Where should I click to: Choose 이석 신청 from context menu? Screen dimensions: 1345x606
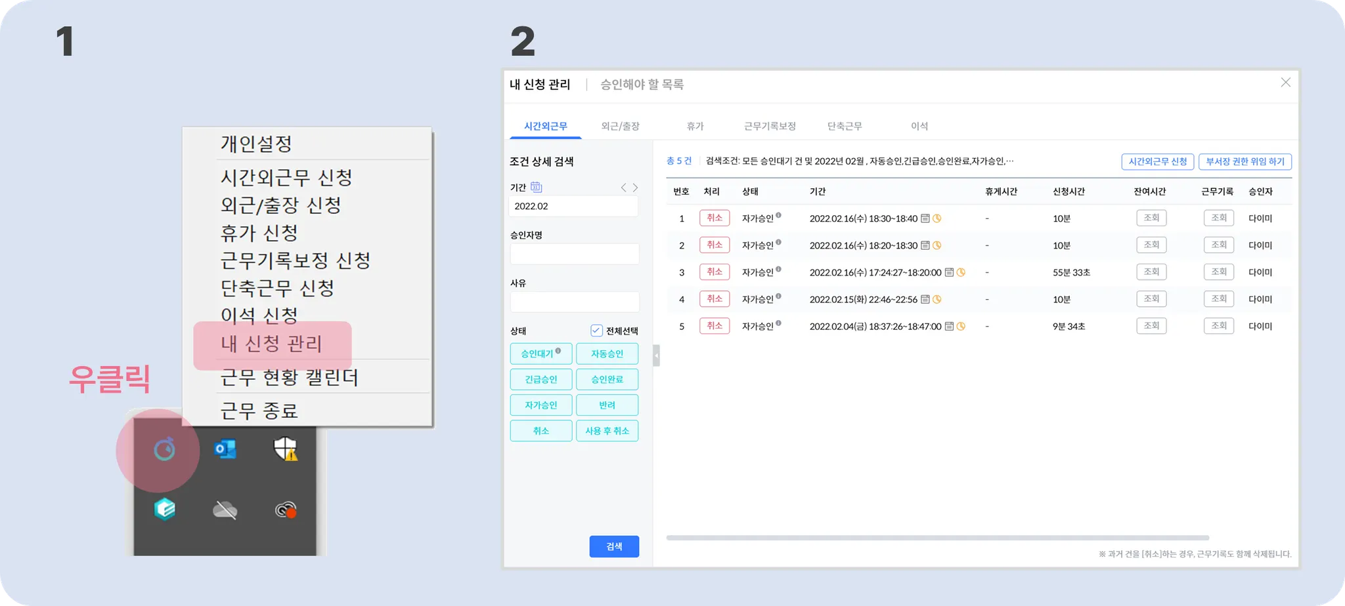[x=259, y=315]
